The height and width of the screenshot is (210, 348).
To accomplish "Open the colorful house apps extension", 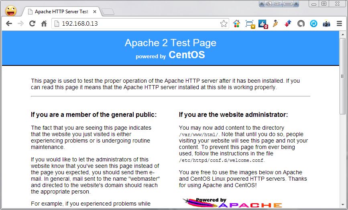I will [236, 24].
